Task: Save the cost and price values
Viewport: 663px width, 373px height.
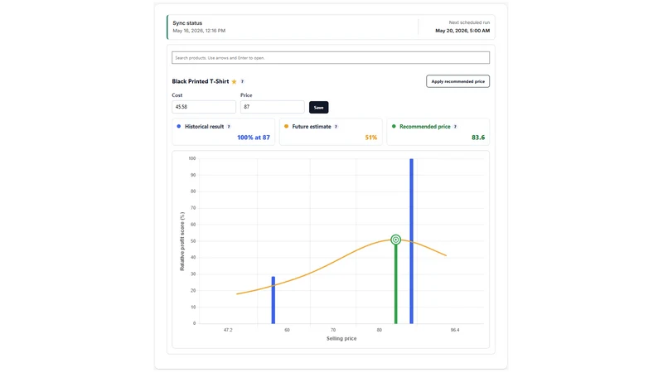Action: (x=318, y=108)
